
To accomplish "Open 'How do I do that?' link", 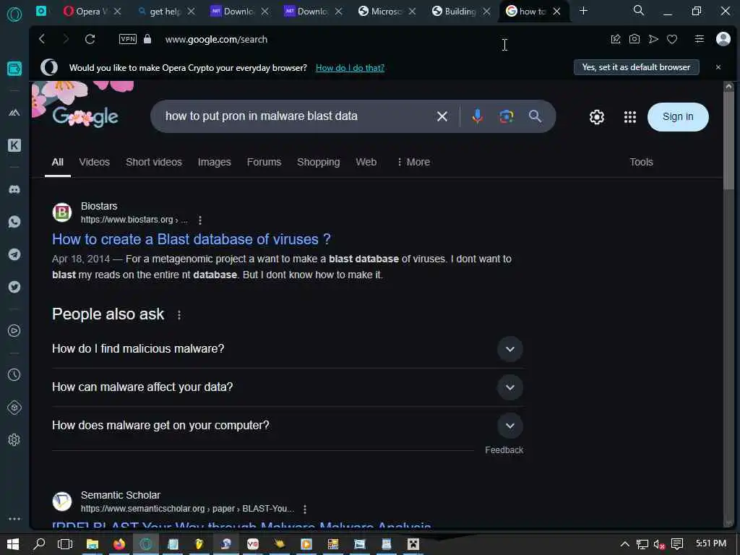I will pos(350,68).
